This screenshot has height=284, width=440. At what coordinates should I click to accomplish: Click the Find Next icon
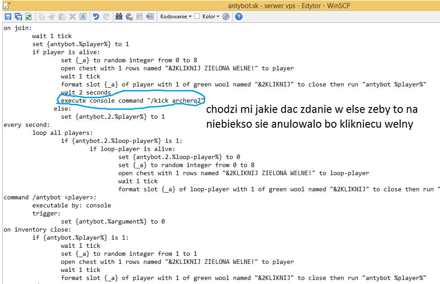139,17
